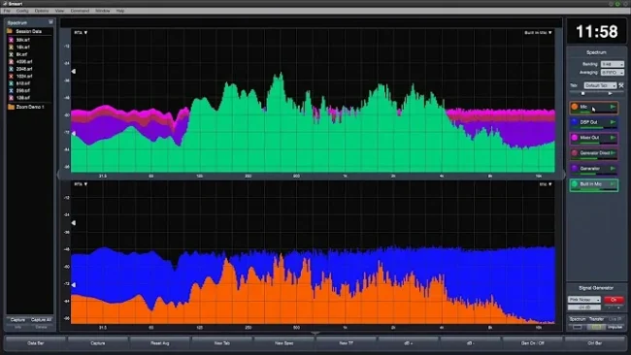Viewport: 631px width, 355px height.
Task: Toggle visibility of the 512.srf trace
Action: pyautogui.click(x=11, y=83)
